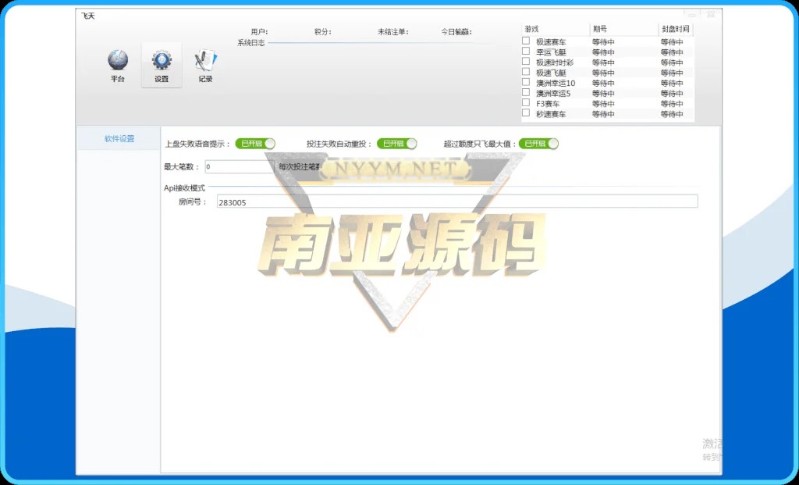Tick the F3赛车 checkbox
Image resolution: width=799 pixels, height=485 pixels.
pyautogui.click(x=526, y=102)
